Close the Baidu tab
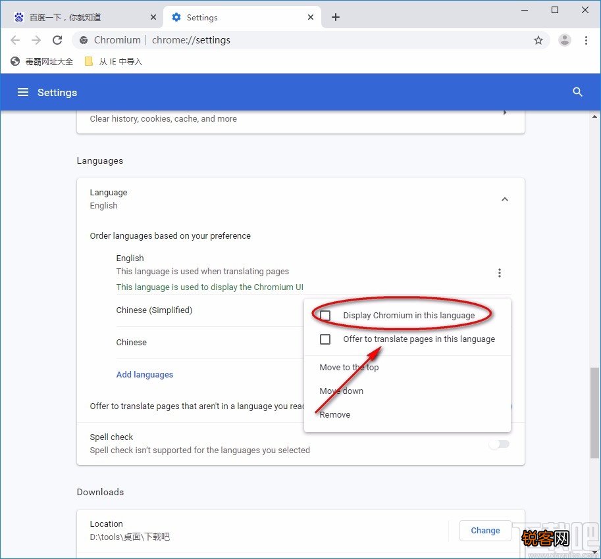The height and width of the screenshot is (559, 601). (x=153, y=17)
